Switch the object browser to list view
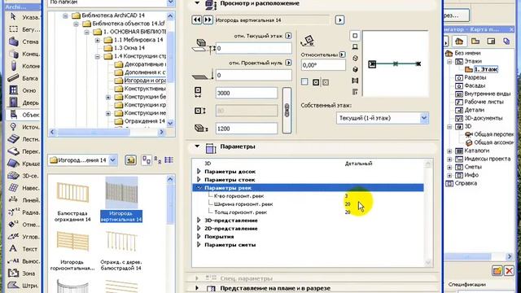Viewport: 521px width, 293px height. pyautogui.click(x=169, y=160)
